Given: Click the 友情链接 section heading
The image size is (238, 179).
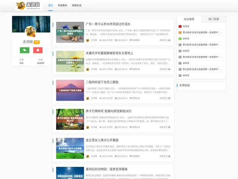Looking at the screenshot, I should pyautogui.click(x=184, y=85).
